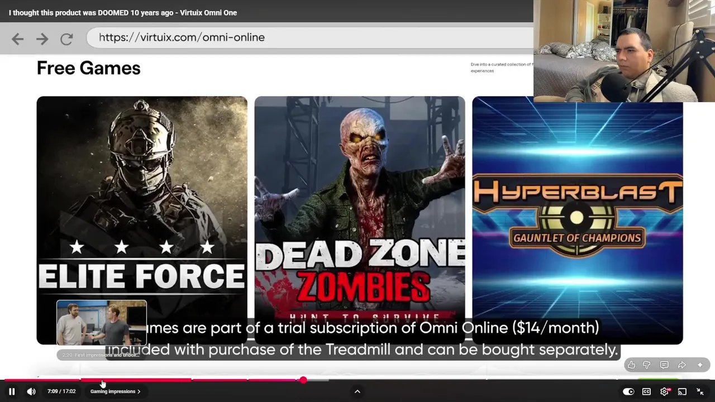715x402 pixels.
Task: Expand the up-arrow panel in player bar
Action: (x=357, y=391)
